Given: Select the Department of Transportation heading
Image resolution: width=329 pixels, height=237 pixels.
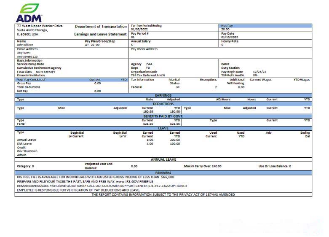Looking at the screenshot, I should [x=100, y=27].
